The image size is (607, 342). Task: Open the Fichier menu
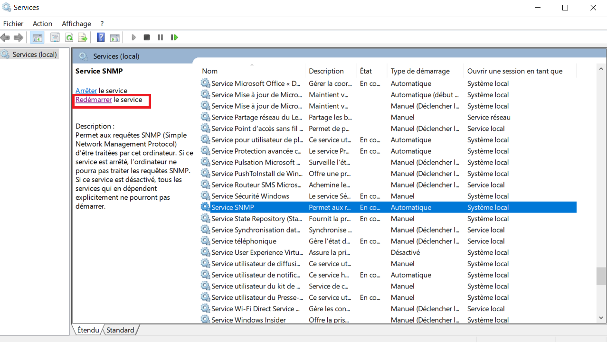coord(13,23)
